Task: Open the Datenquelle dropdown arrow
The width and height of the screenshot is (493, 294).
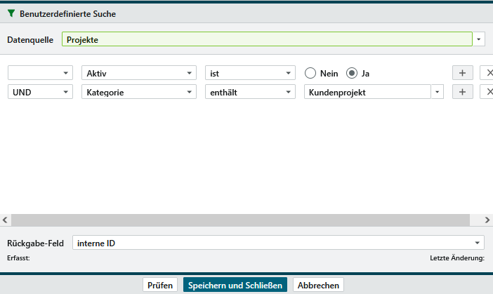Action: tap(479, 40)
